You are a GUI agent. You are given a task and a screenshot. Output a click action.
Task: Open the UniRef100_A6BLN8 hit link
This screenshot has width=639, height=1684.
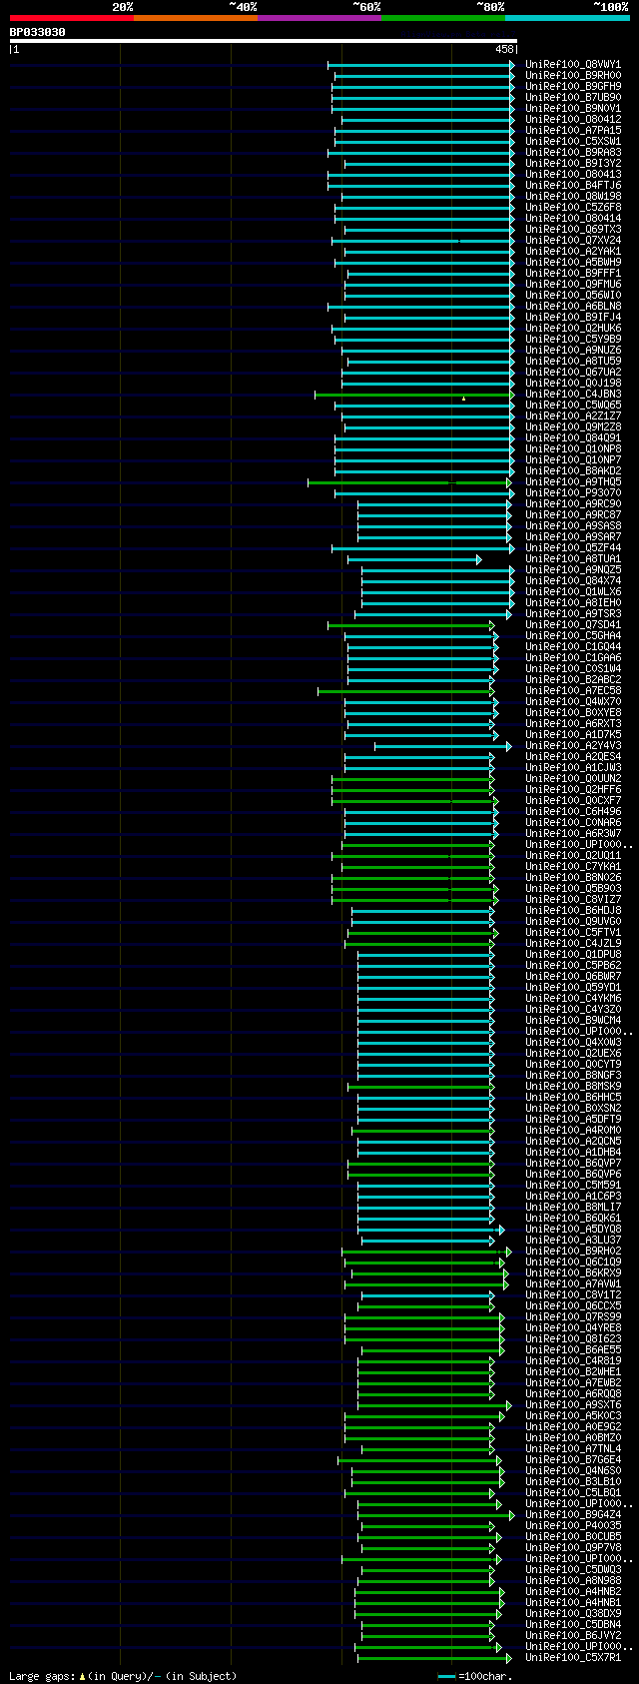coord(573,307)
